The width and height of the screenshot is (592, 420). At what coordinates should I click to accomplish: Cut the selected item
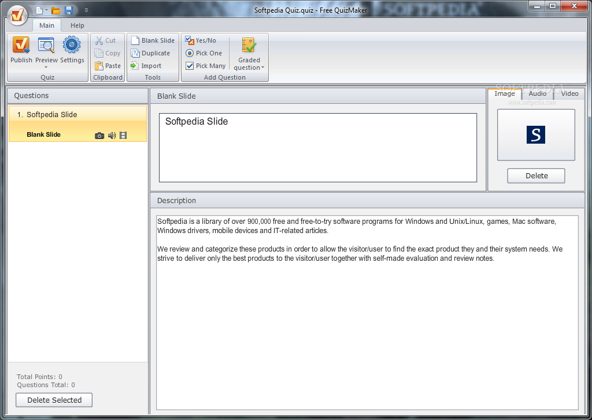106,40
